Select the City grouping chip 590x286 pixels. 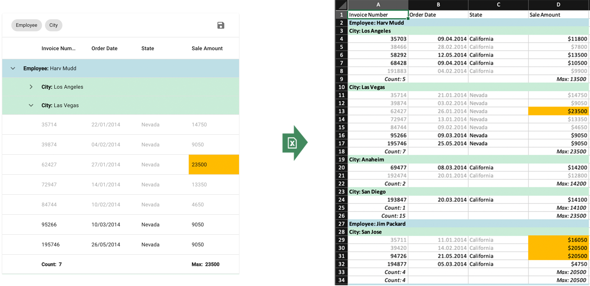point(54,25)
